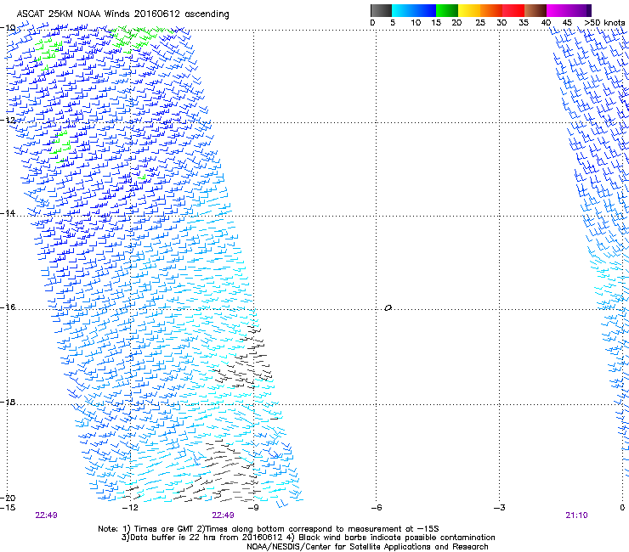This screenshot has height=552, width=629.
Task: Click the magenta 40-45 knots color segment
Action: (x=558, y=10)
